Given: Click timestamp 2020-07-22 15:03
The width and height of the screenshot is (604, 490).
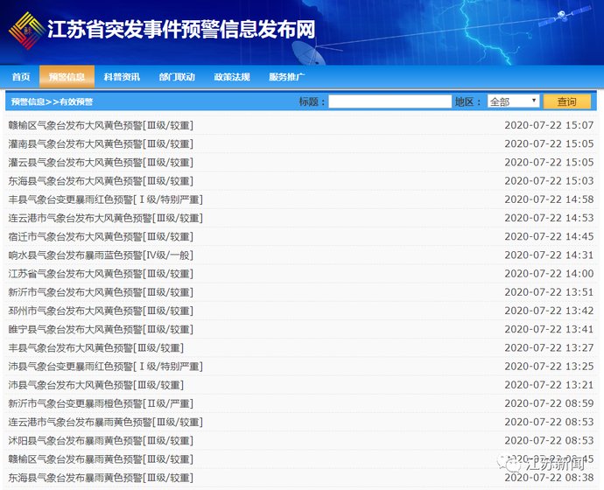Looking at the screenshot, I should [x=549, y=180].
